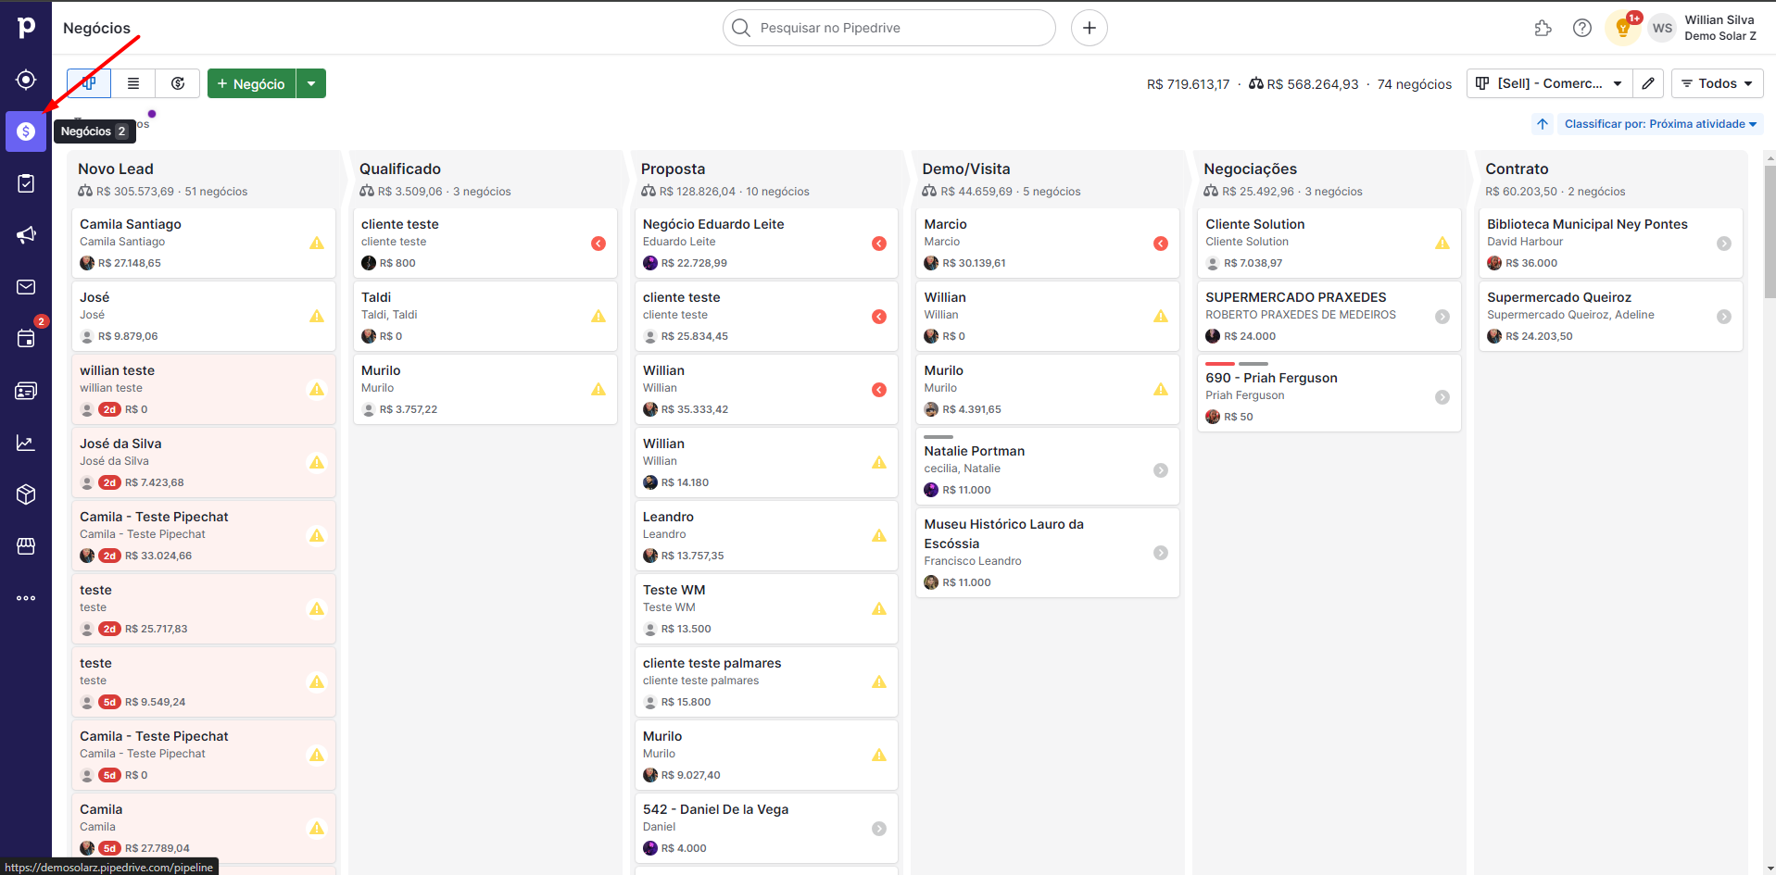The image size is (1776, 875).
Task: Click 2d overdue badge on willian teste
Action: pos(109,409)
